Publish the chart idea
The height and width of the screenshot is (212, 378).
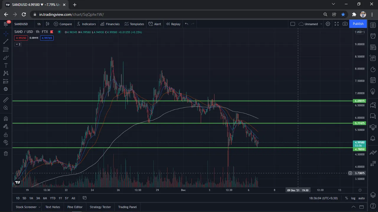[358, 24]
